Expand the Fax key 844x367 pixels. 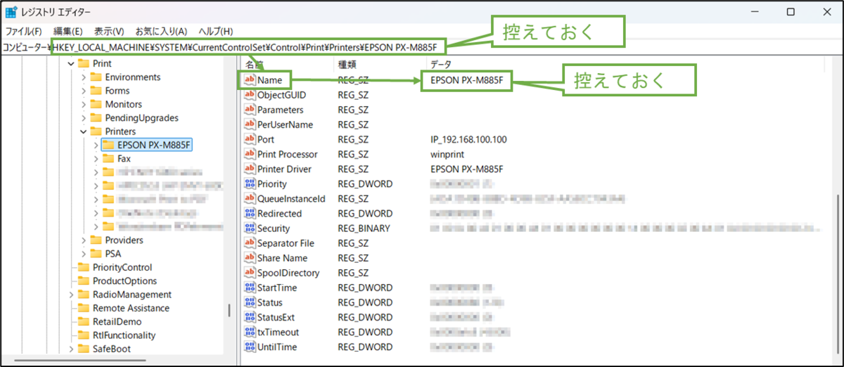(x=96, y=159)
